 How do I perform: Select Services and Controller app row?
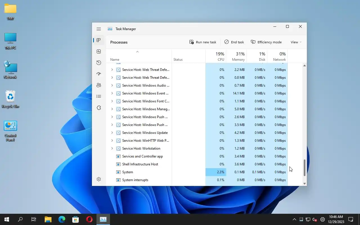[197, 156]
